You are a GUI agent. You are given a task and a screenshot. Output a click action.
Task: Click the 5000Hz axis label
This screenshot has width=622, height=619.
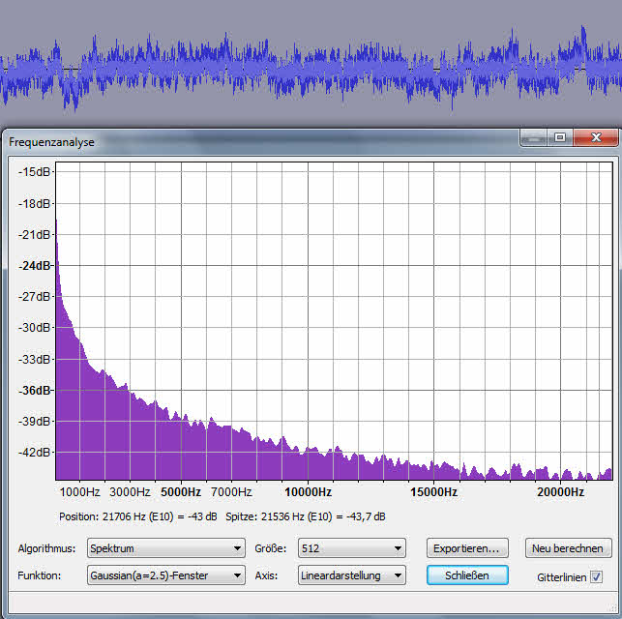coord(181,492)
